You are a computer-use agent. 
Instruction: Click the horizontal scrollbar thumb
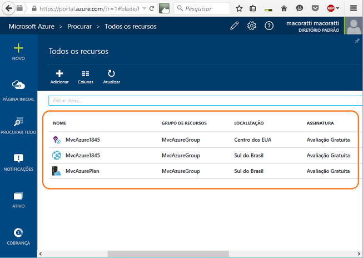[x=168, y=254]
